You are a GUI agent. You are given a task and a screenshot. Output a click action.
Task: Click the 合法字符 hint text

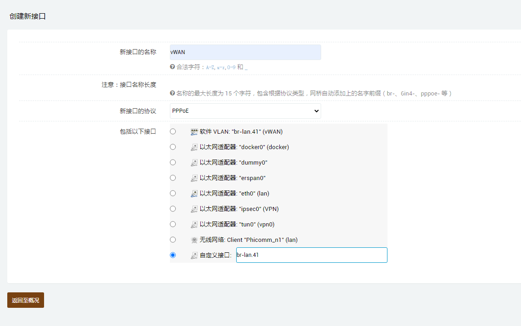[x=212, y=67]
